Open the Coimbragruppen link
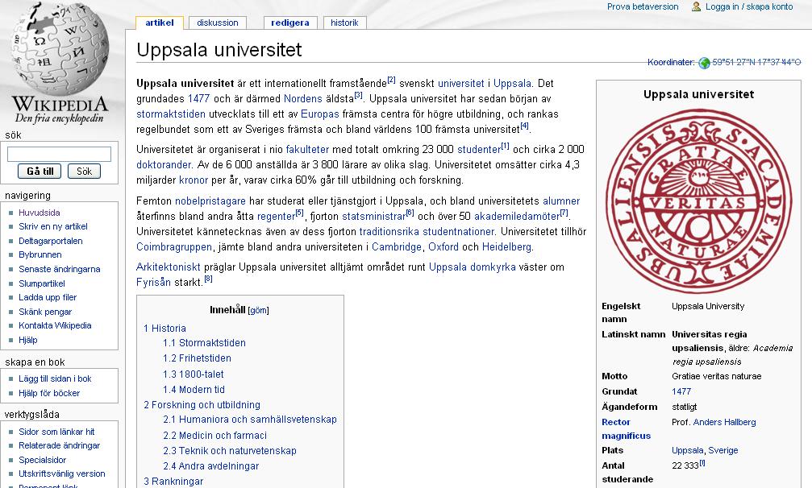The height and width of the screenshot is (488, 812). click(x=174, y=247)
